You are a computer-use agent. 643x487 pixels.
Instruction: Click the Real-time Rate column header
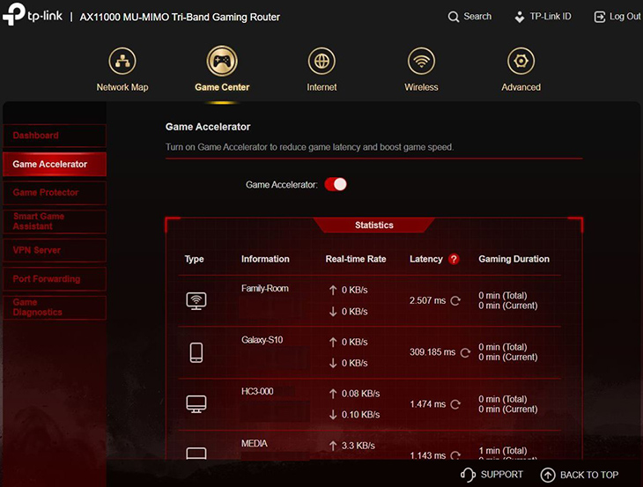(x=356, y=259)
